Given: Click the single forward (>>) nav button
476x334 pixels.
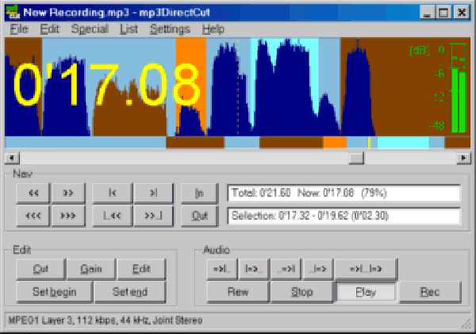Looking at the screenshot, I should click(x=68, y=193).
